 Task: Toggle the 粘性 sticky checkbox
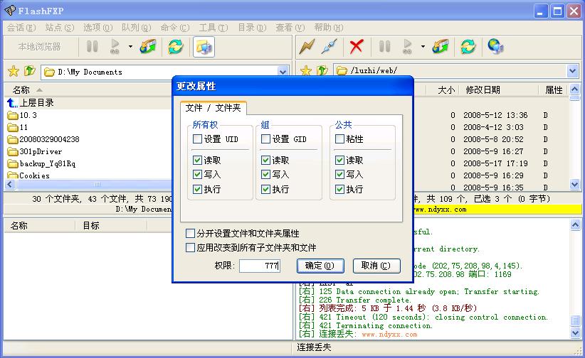(339, 139)
